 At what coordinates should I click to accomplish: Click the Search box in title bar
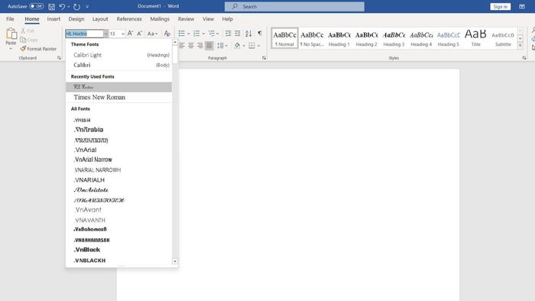point(294,6)
